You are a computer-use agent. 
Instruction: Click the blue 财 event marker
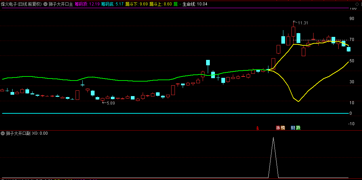(293, 128)
